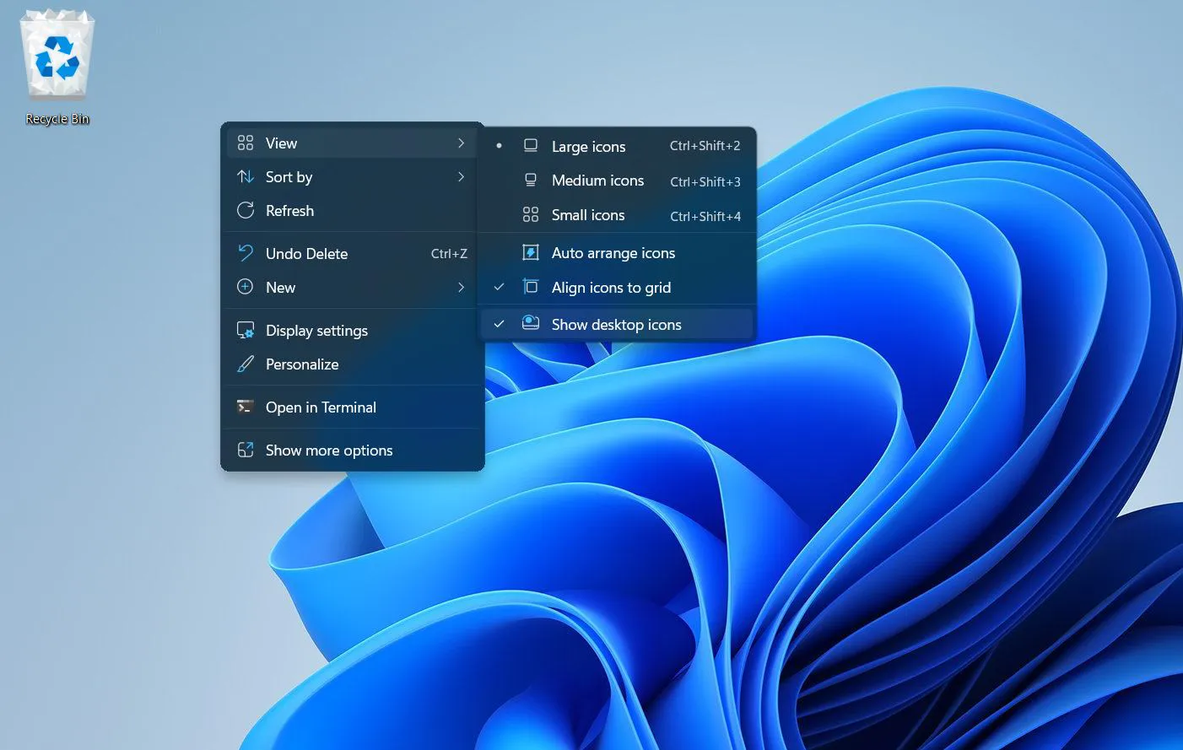Select Medium icons from the submenu

tap(597, 180)
